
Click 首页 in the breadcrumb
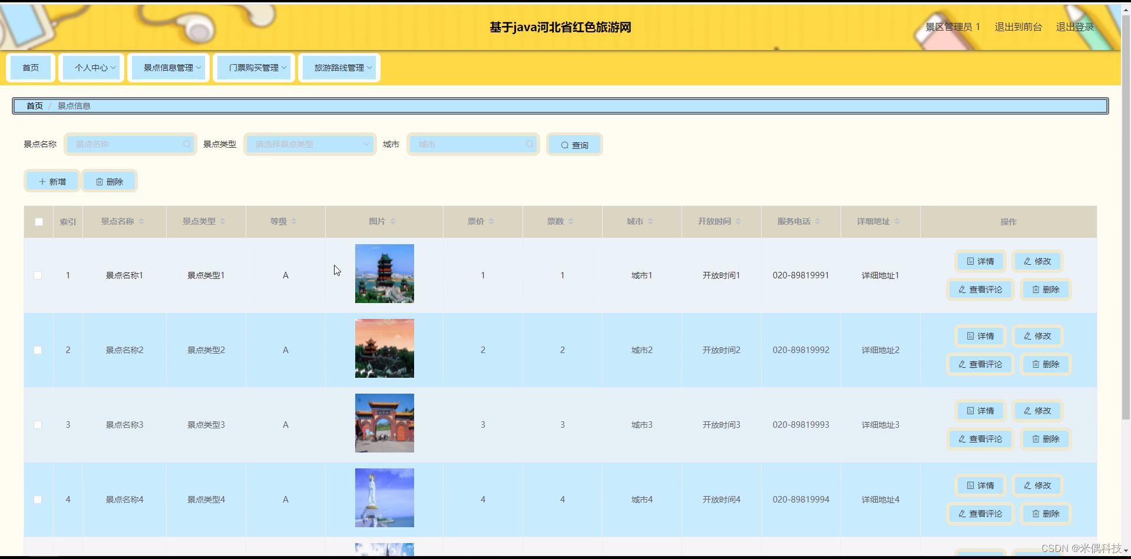[34, 106]
